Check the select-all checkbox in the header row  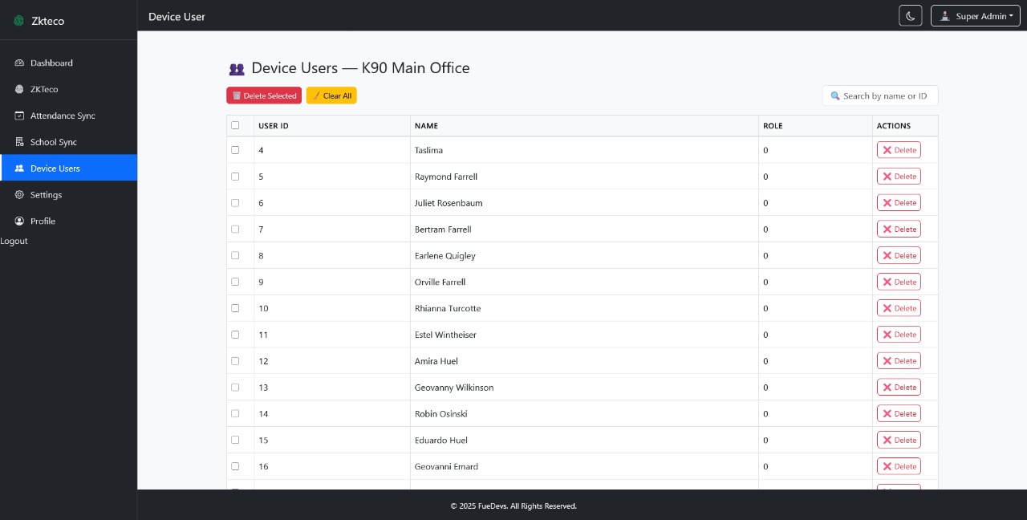(x=235, y=125)
